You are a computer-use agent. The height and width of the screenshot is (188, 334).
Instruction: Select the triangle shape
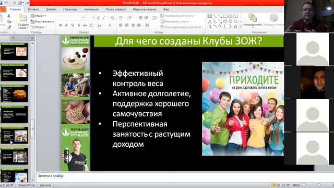coord(210,21)
